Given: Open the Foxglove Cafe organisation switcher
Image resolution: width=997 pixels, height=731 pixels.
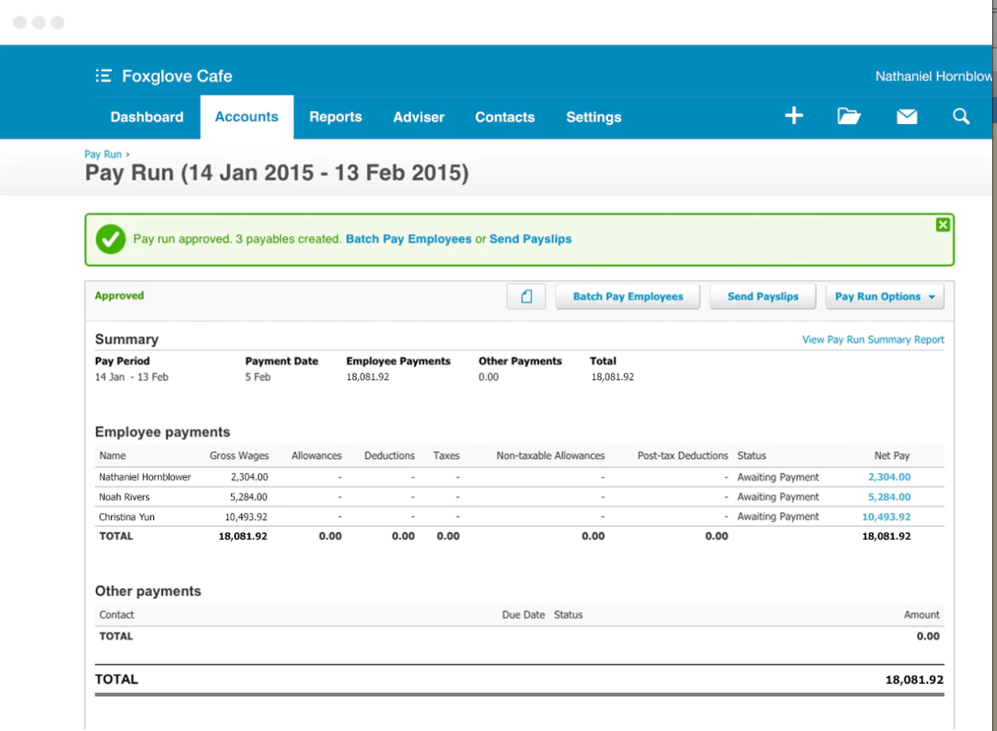Looking at the screenshot, I should 177,76.
